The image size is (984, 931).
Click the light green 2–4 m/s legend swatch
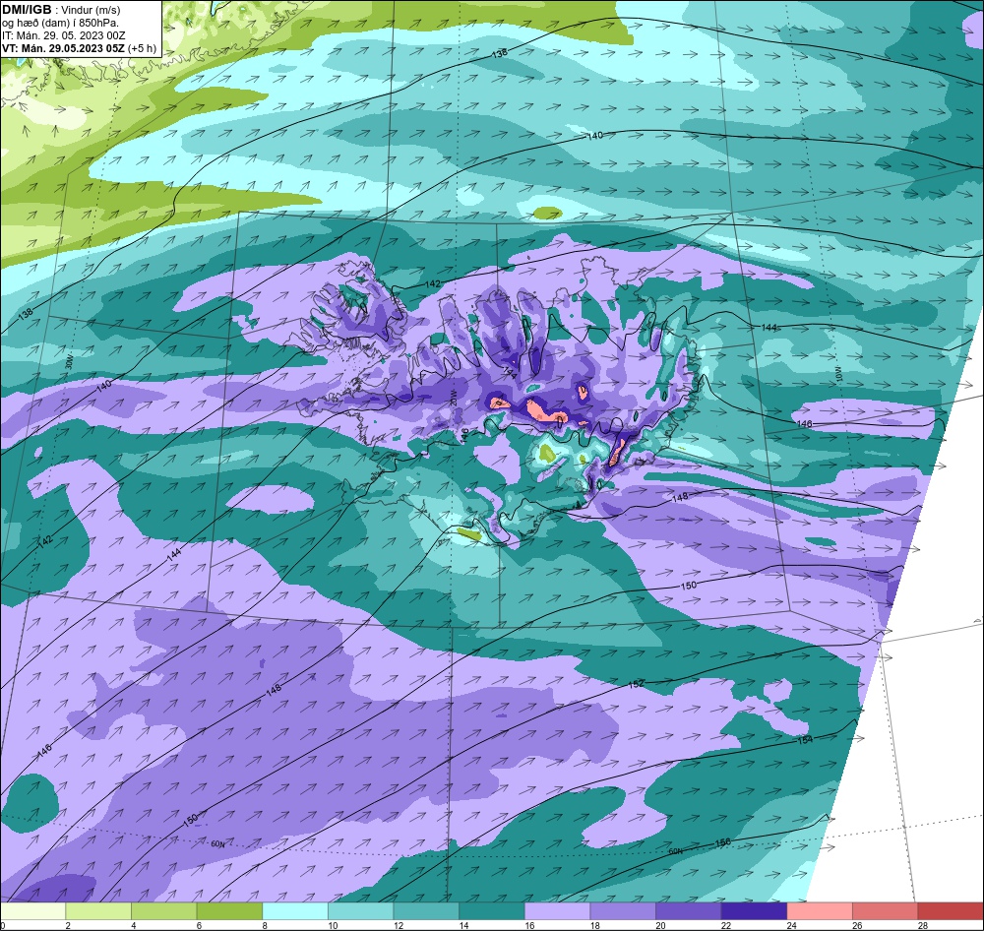[98, 911]
